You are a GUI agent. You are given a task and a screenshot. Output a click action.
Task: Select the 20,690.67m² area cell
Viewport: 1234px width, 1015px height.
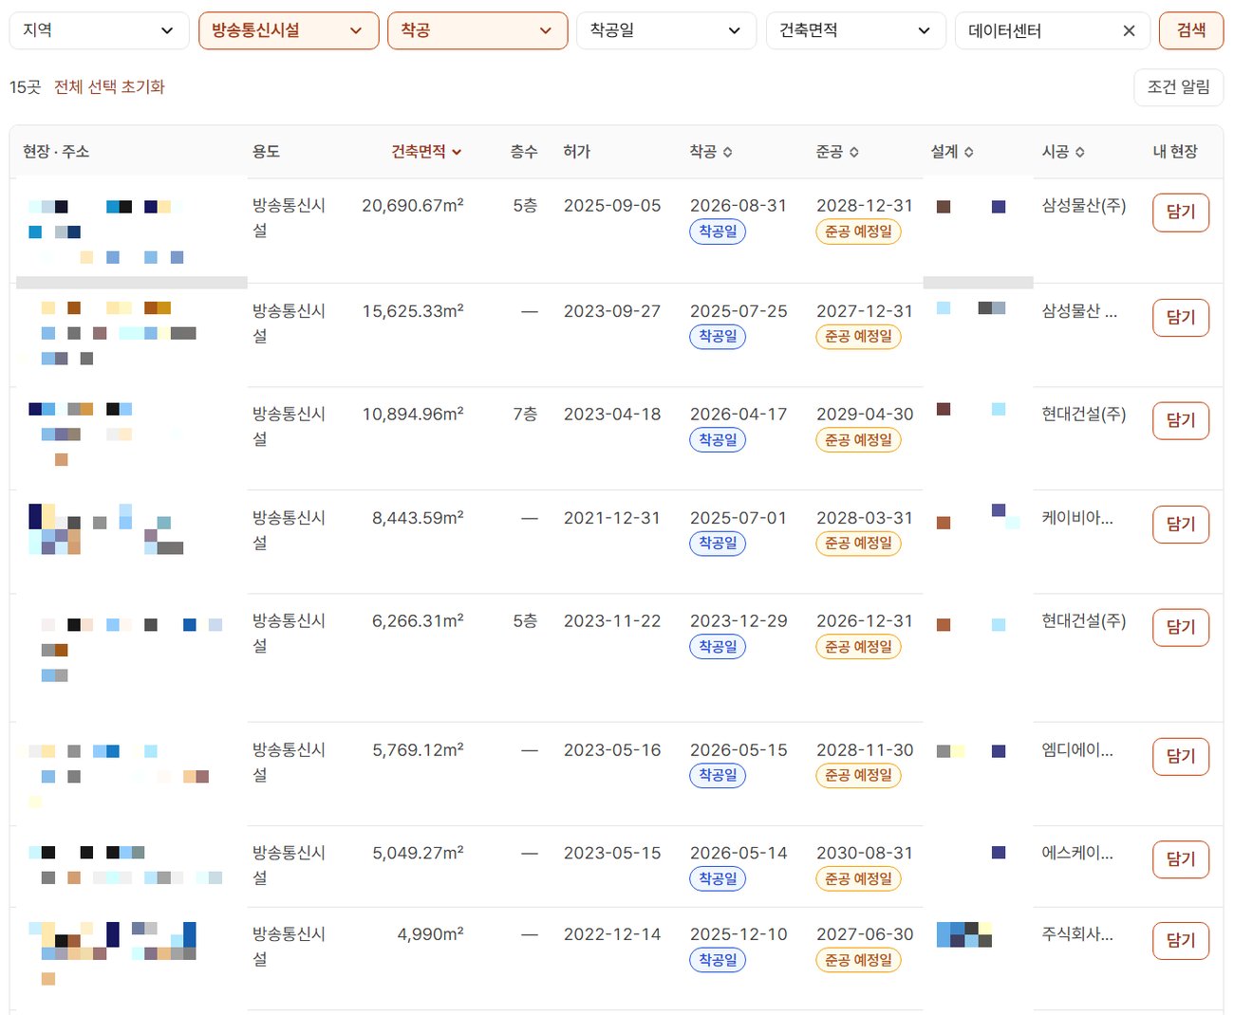(x=413, y=206)
